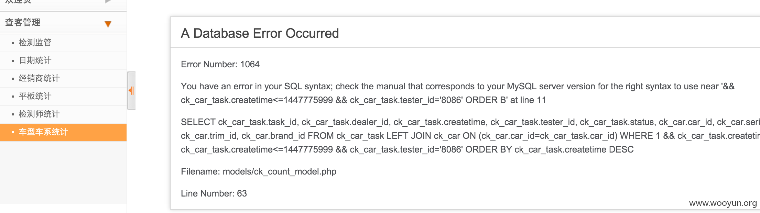
Task: Click the 'A Database Error Occurred' heading
Action: 260,33
